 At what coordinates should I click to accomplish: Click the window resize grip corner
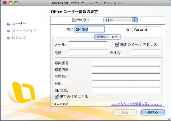pos(169,119)
